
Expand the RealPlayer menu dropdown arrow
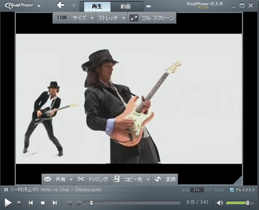point(39,6)
